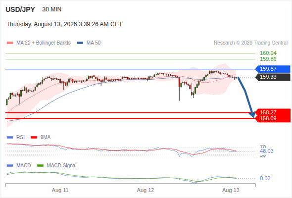Click the black 159.33 current price tag
The height and width of the screenshot is (198, 292).
pyautogui.click(x=273, y=77)
